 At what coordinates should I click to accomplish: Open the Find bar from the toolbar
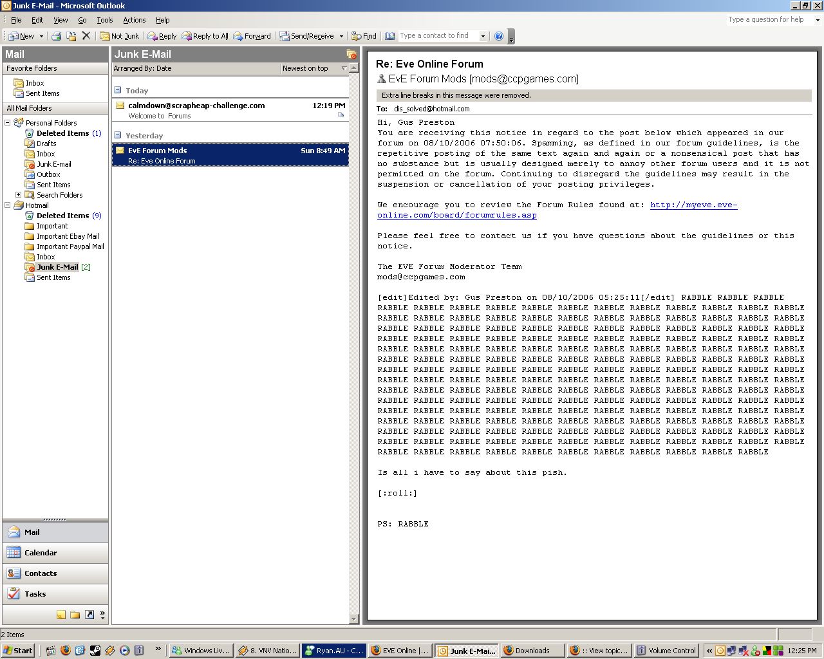[364, 36]
